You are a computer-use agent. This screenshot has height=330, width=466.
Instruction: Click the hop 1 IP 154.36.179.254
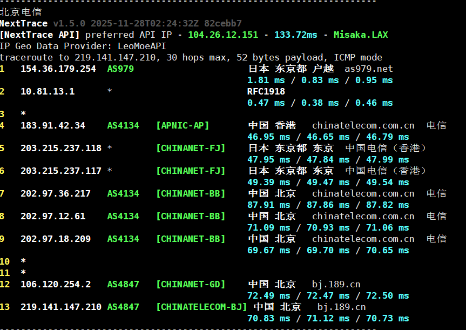point(58,69)
